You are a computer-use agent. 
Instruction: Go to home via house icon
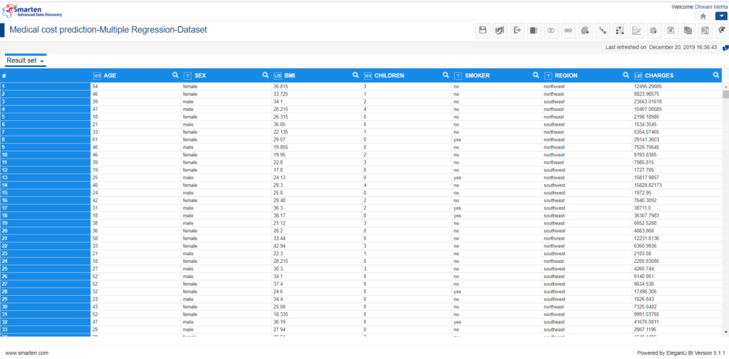point(703,16)
